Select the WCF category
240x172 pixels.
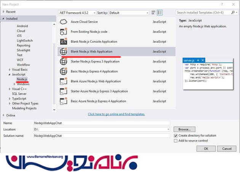point(20,60)
